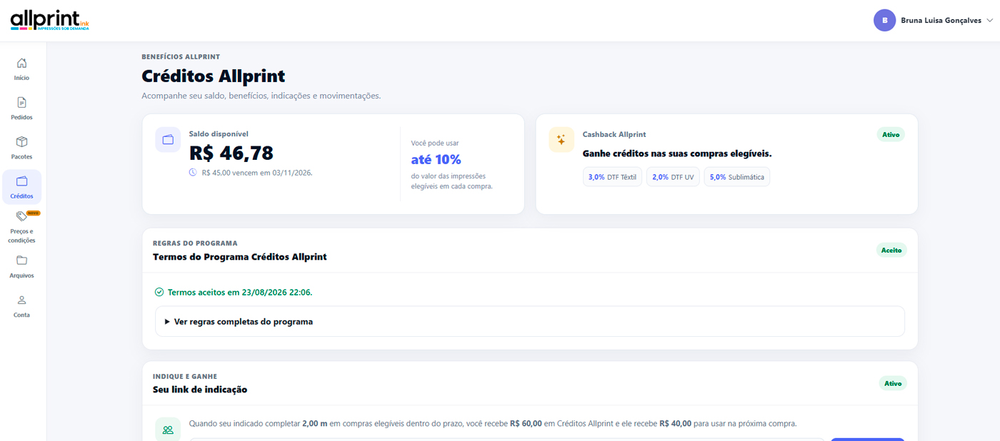Screen dimensions: 1000x441
Task: Click the user avatar B
Action: [x=884, y=21]
